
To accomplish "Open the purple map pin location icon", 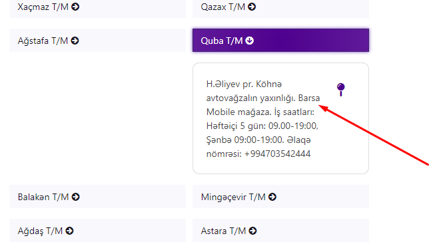I will [x=340, y=90].
